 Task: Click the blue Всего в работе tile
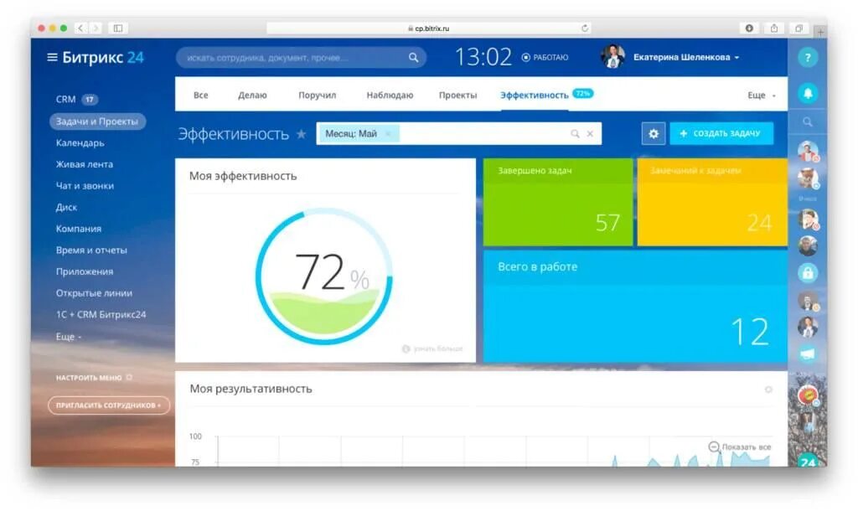635,307
